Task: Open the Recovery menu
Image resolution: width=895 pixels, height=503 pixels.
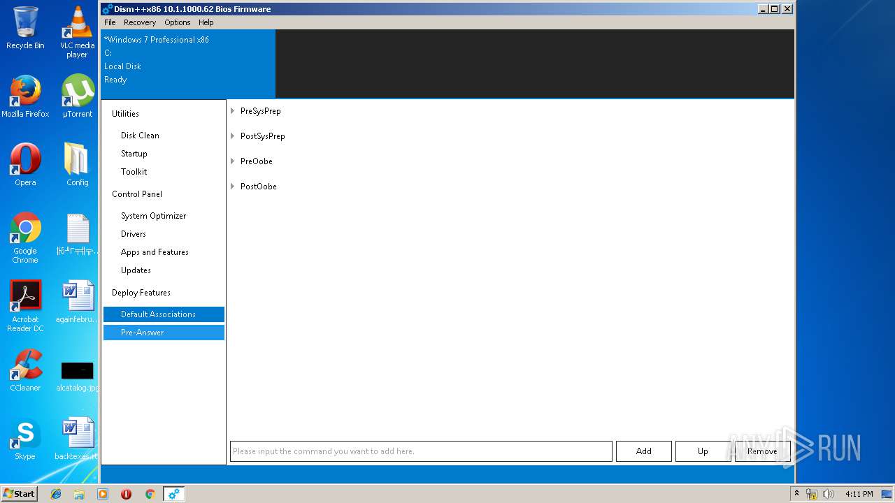Action: click(x=140, y=22)
